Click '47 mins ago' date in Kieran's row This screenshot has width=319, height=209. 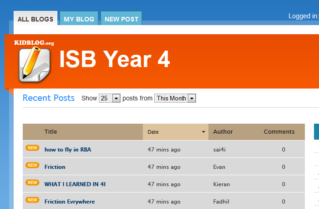(x=164, y=184)
